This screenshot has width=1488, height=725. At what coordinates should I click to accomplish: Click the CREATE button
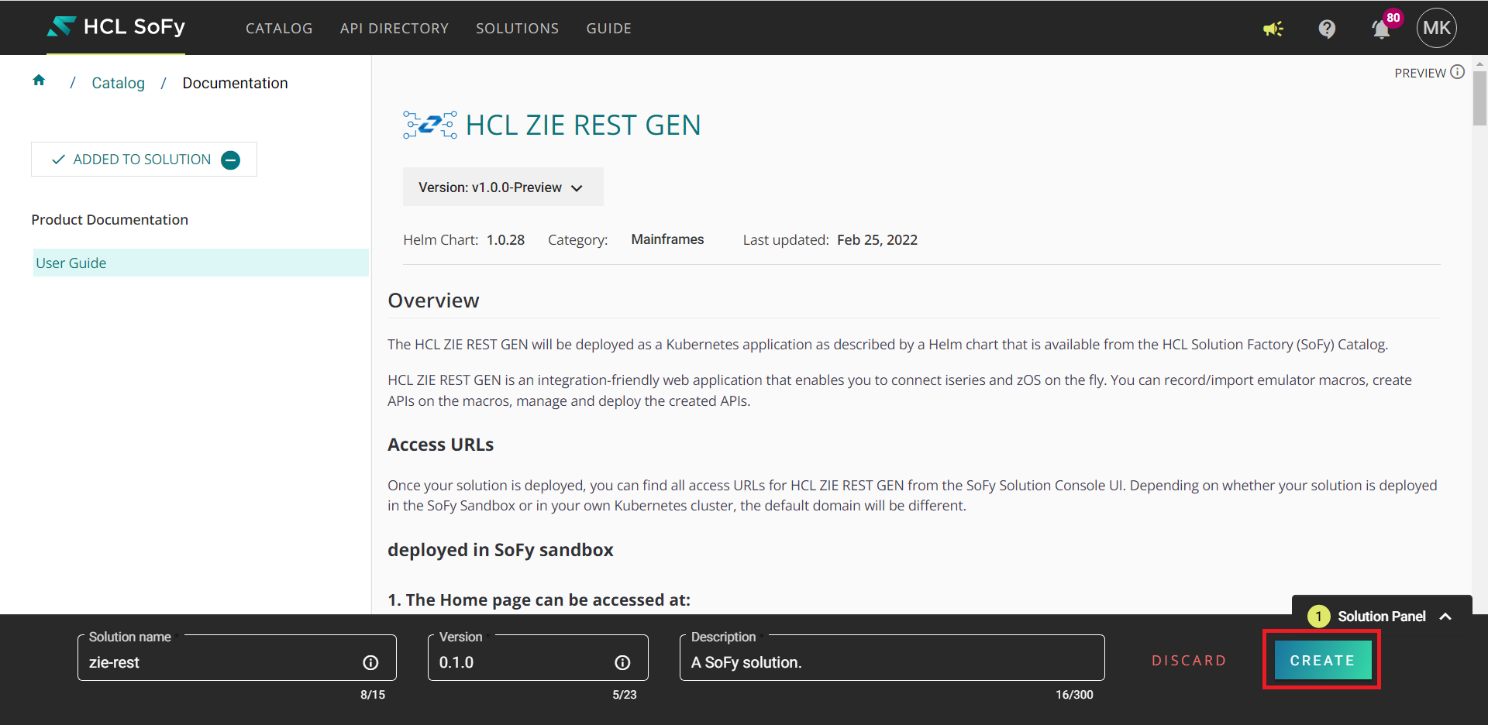pyautogui.click(x=1323, y=661)
